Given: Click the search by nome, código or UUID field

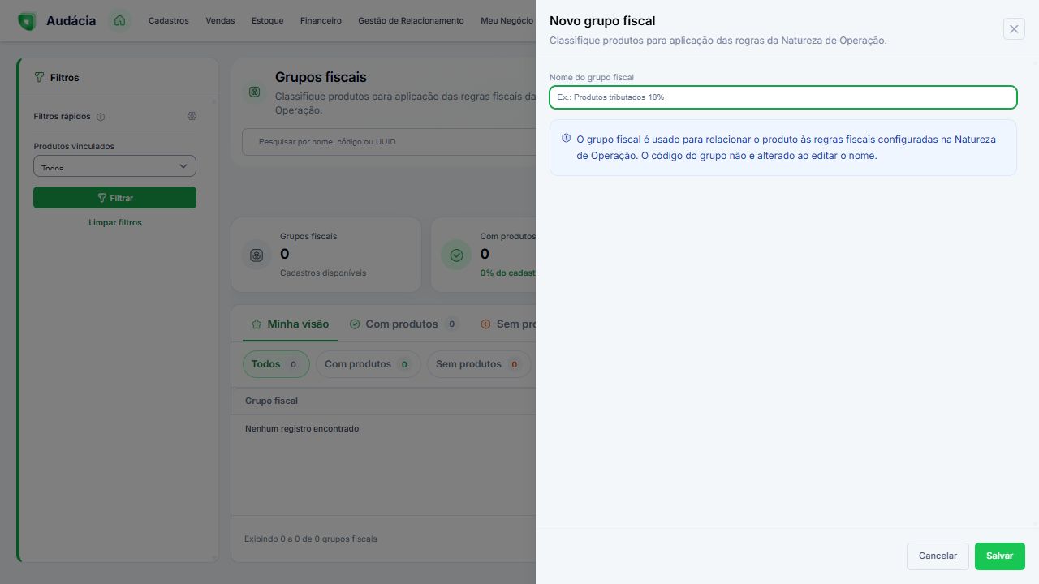Looking at the screenshot, I should point(390,142).
